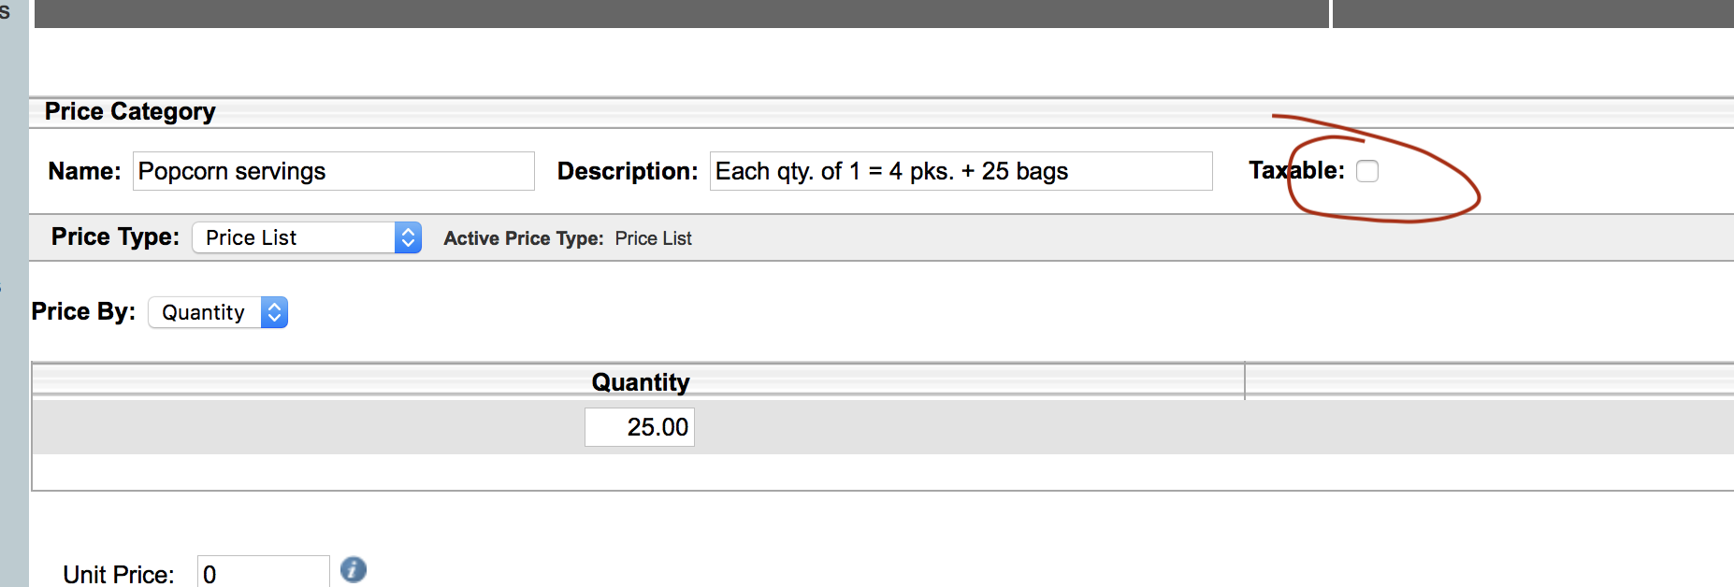Click the dark gray bar at top
The height and width of the screenshot is (587, 1734).
[681, 13]
